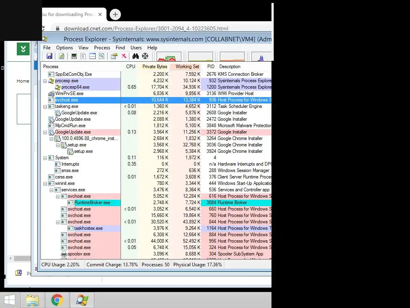The width and height of the screenshot is (410, 308).
Task: Collapse the services.exe tree node
Action: [52, 190]
